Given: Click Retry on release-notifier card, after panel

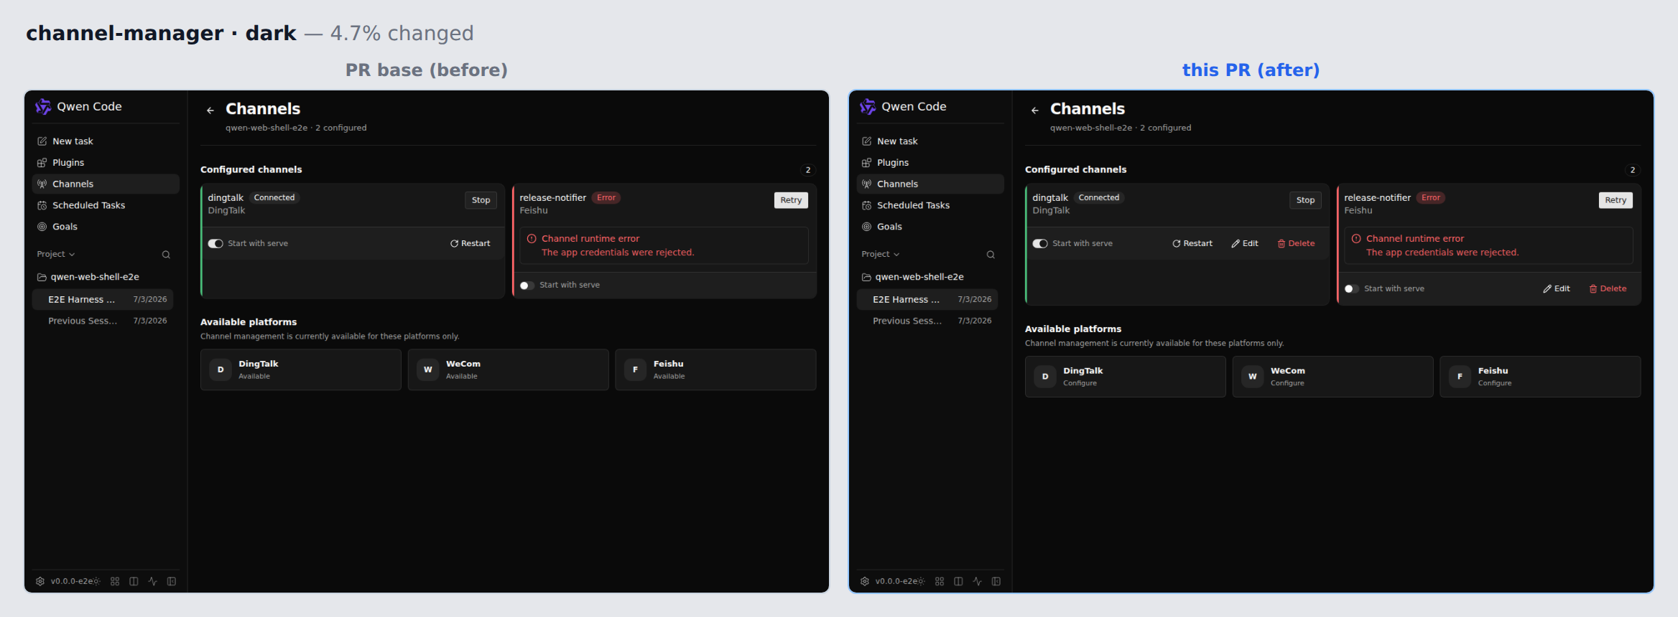Looking at the screenshot, I should [1616, 200].
